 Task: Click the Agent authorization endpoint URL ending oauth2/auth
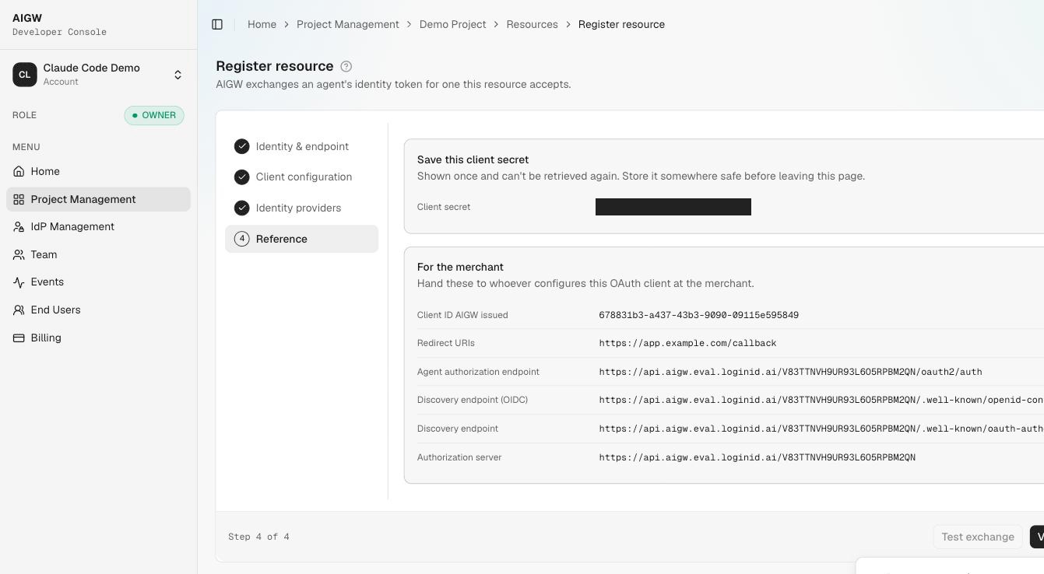(x=790, y=372)
